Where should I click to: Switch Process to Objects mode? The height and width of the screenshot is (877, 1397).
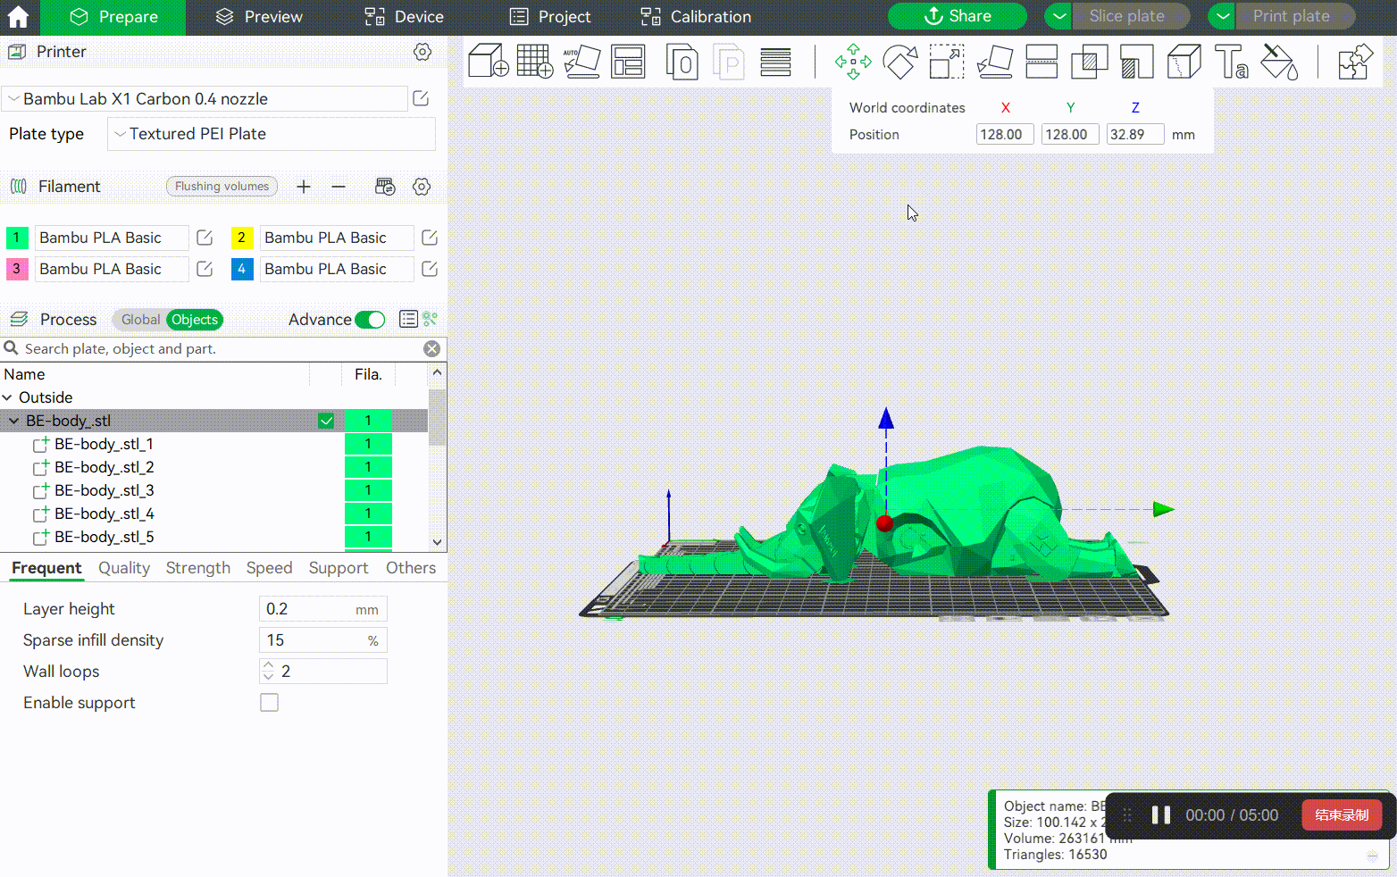tap(195, 320)
